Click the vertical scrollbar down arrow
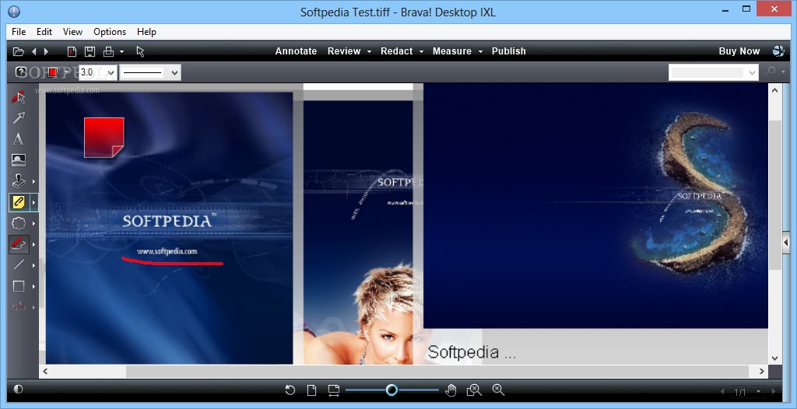Viewport: 797px width, 409px height. click(x=774, y=358)
